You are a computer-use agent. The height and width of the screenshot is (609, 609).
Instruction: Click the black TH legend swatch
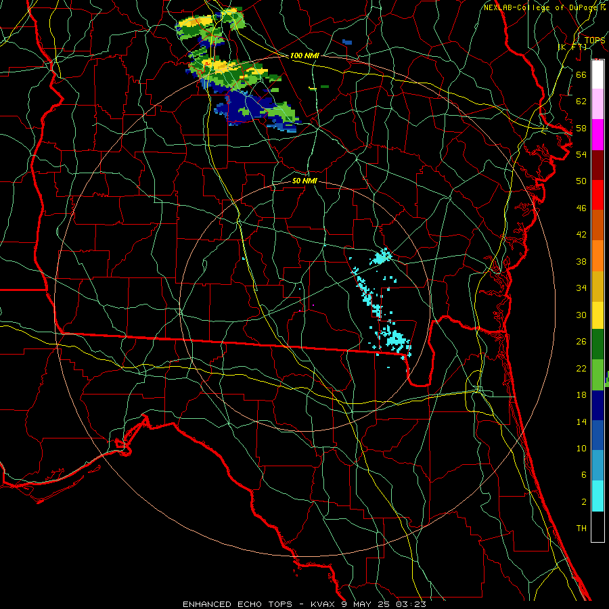point(597,526)
